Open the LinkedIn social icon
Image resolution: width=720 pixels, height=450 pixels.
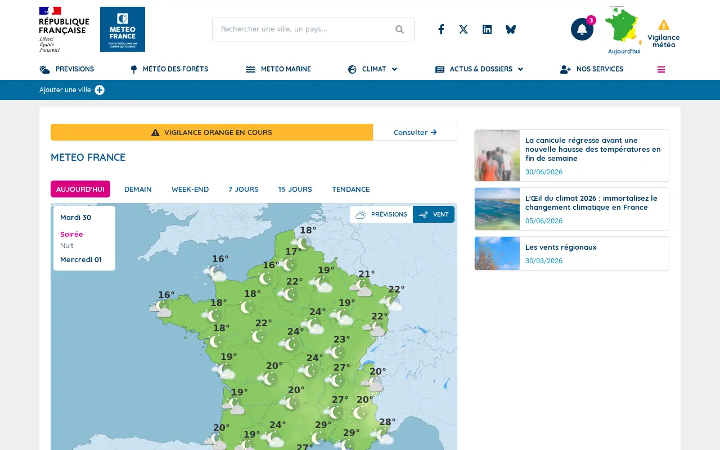click(487, 29)
